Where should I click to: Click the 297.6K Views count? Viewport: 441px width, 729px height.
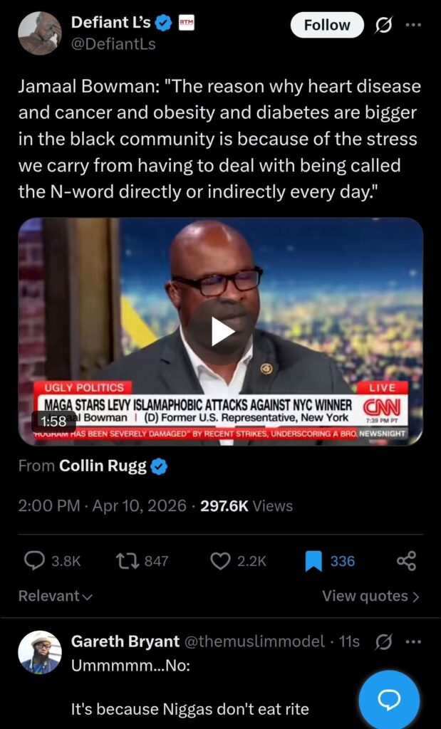pyautogui.click(x=246, y=506)
